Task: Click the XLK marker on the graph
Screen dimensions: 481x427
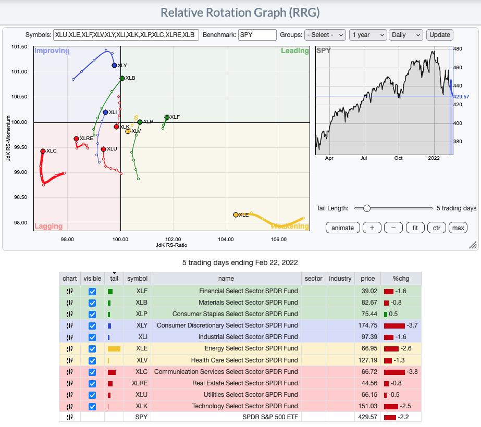Action: pyautogui.click(x=116, y=127)
